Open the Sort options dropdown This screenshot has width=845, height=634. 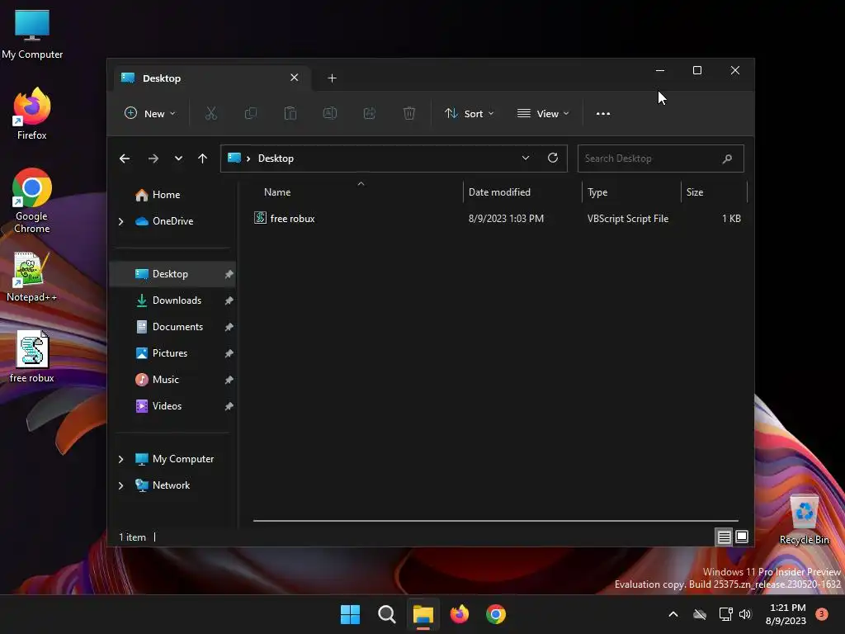pyautogui.click(x=469, y=113)
